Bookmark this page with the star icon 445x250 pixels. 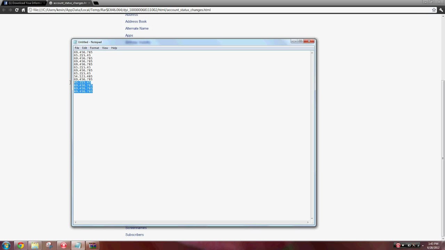[434, 10]
